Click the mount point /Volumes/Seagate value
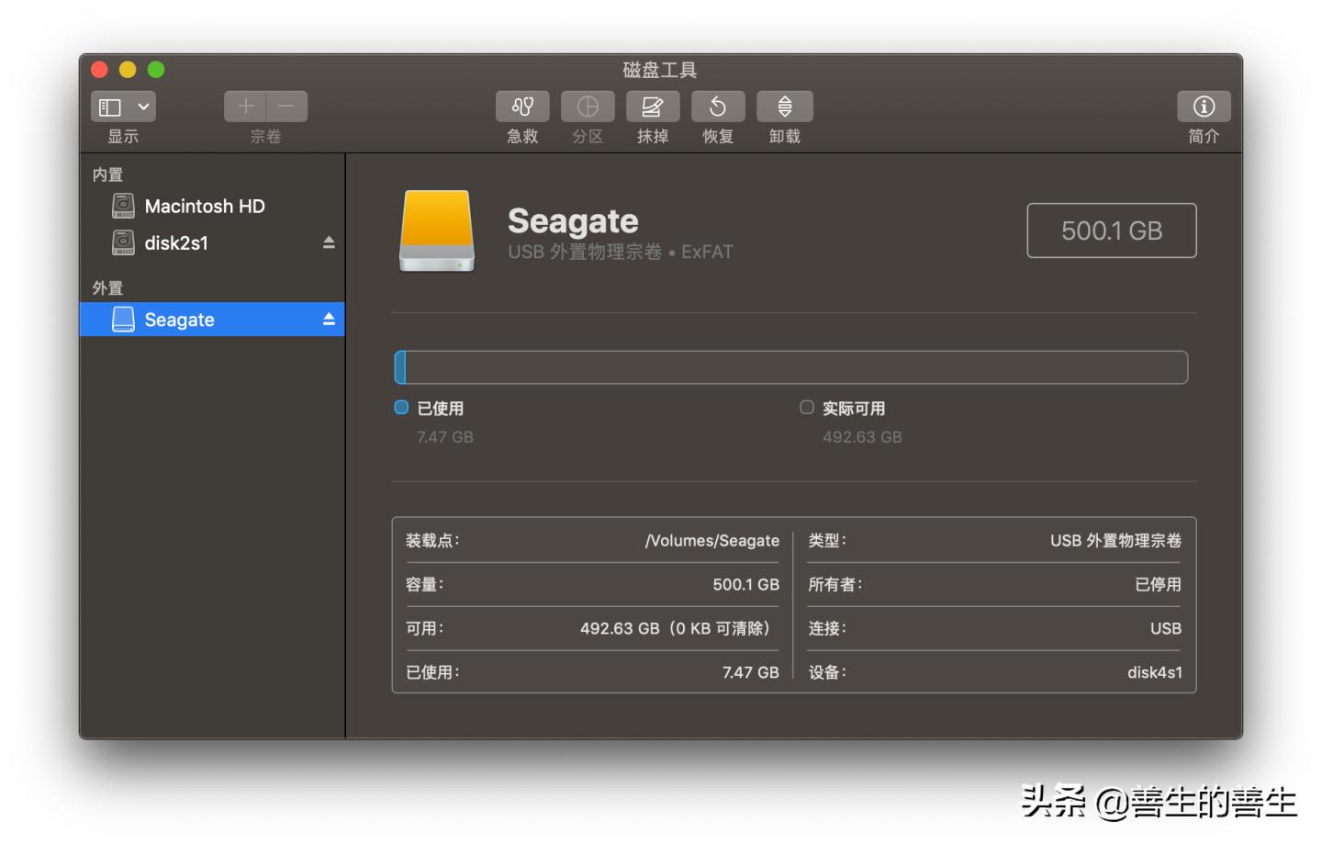The height and width of the screenshot is (844, 1322). tap(712, 541)
